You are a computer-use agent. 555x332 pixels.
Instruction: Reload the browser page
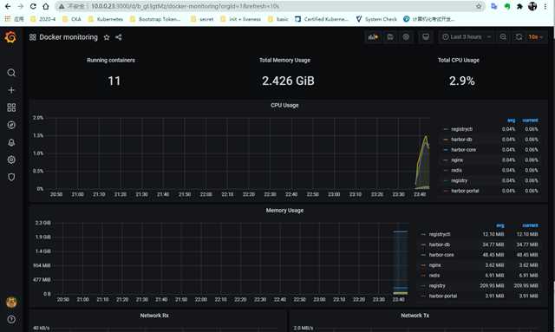[33, 6]
